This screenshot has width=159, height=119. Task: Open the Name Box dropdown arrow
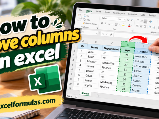(96, 33)
